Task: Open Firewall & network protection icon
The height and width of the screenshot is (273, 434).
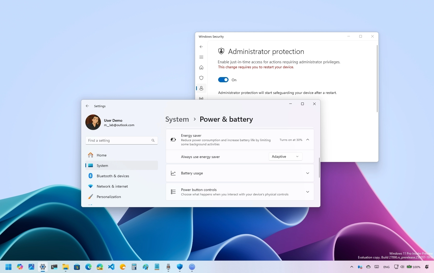Action: [x=201, y=98]
